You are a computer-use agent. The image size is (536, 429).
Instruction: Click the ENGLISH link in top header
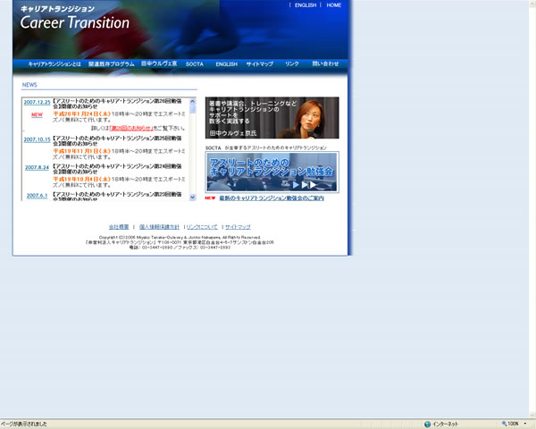(306, 5)
